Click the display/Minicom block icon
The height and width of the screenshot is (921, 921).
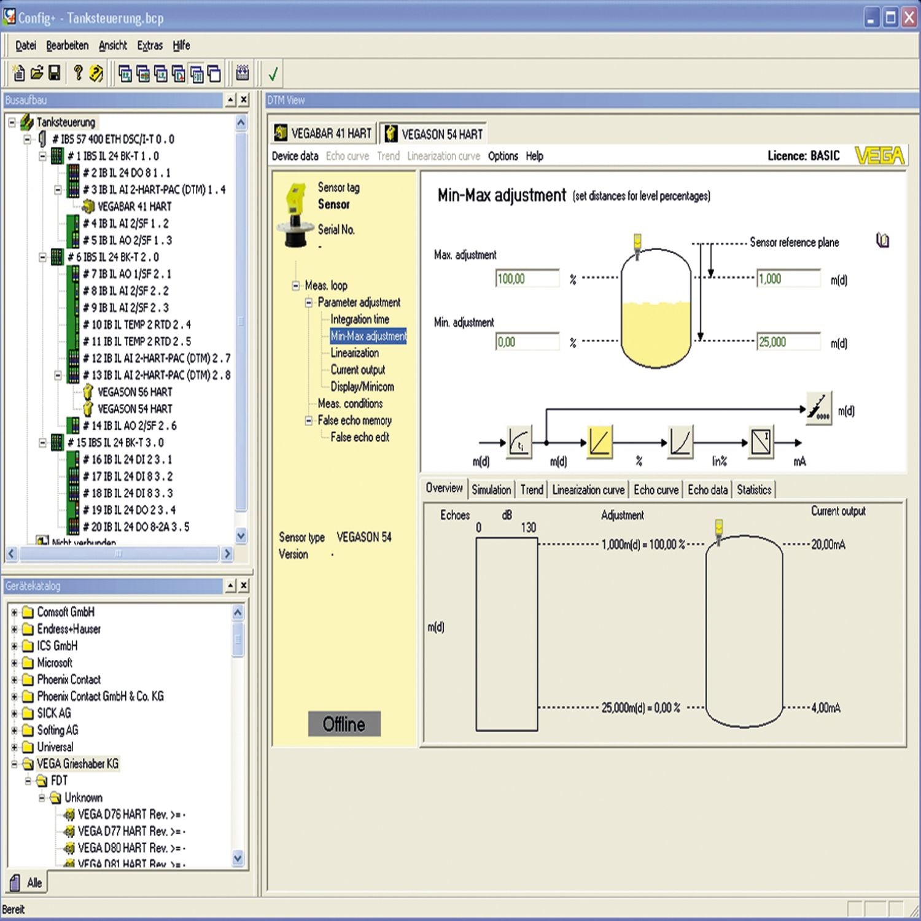pos(818,408)
